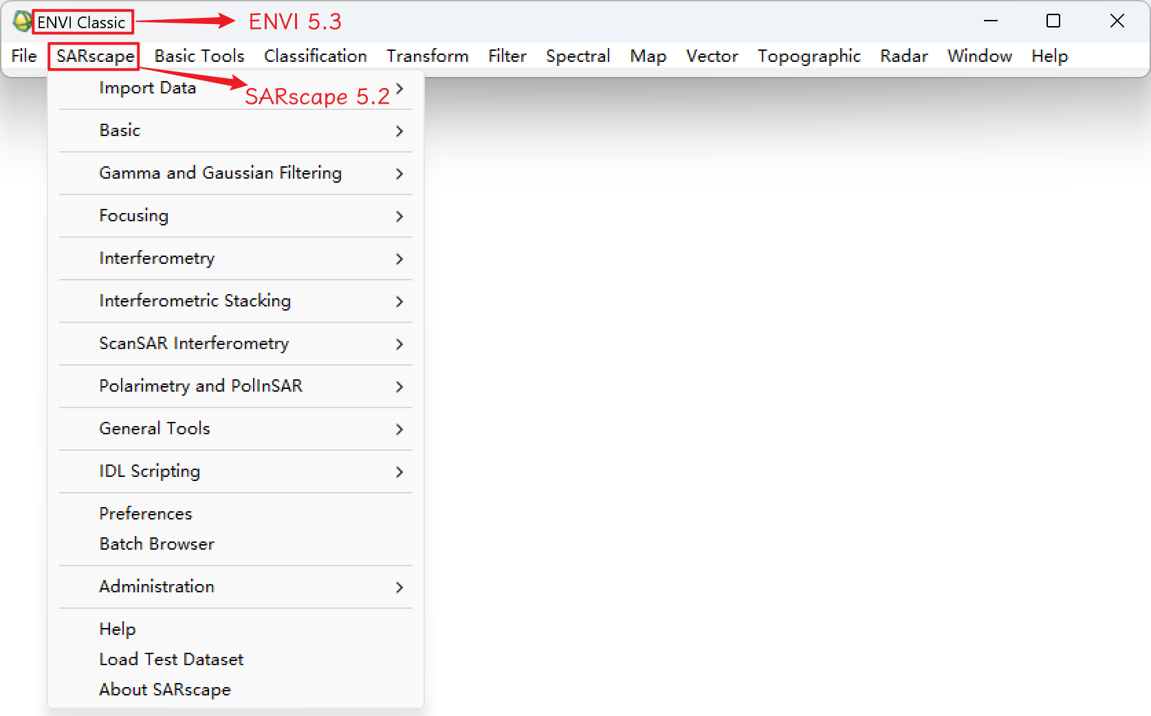Expand the Interferometry submenu arrow

pyautogui.click(x=399, y=258)
